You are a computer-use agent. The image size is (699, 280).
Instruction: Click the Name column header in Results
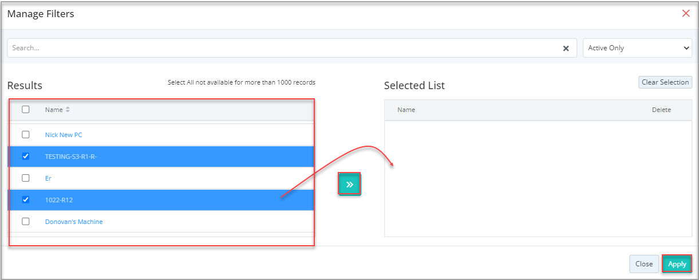[x=54, y=110]
